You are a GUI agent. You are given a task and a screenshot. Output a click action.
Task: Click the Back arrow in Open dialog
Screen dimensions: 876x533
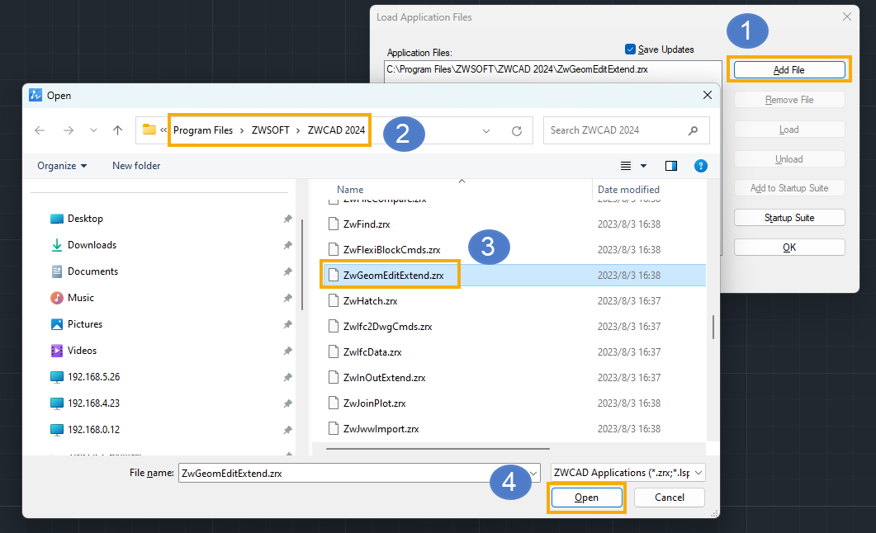point(40,130)
